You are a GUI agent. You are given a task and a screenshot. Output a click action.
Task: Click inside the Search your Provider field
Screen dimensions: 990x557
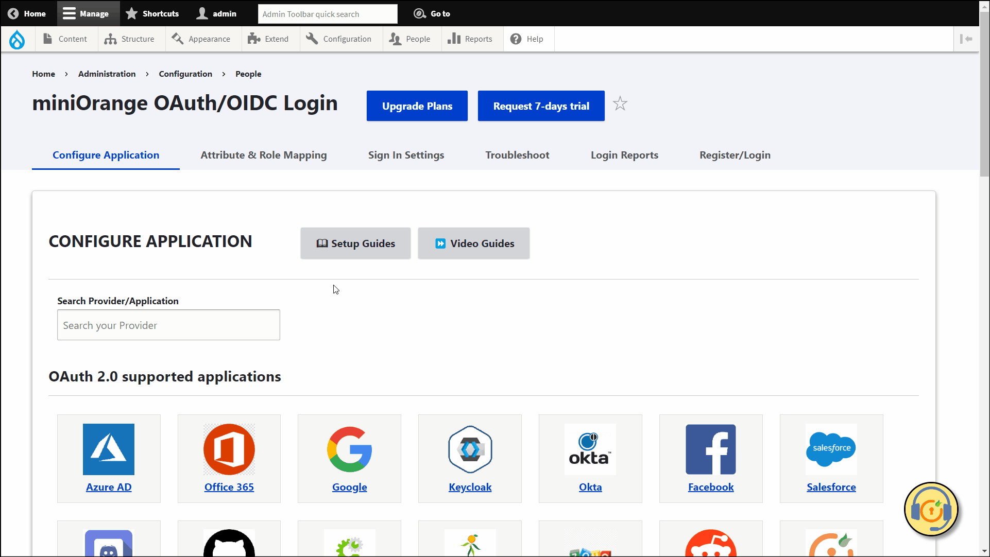(168, 325)
